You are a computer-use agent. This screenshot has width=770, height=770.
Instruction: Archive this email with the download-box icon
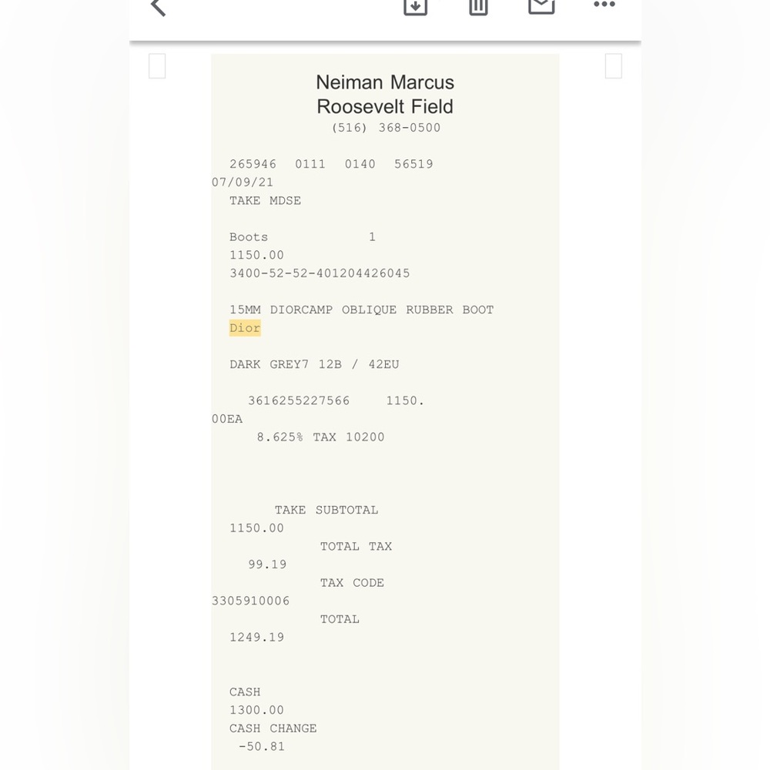click(415, 6)
